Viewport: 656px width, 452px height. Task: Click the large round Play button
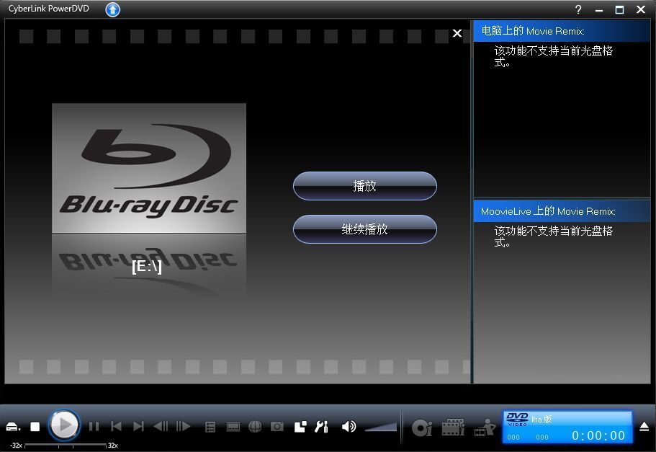click(x=64, y=425)
